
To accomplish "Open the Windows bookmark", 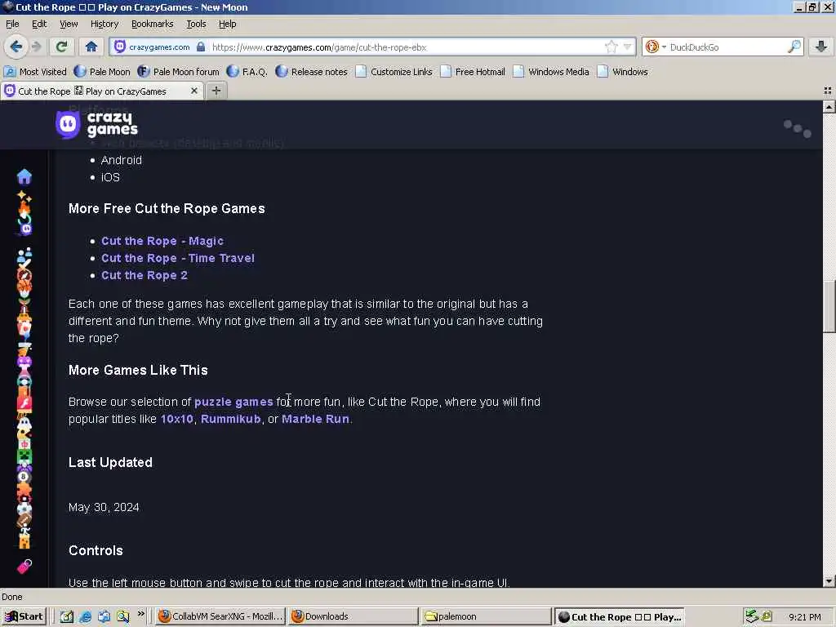I will 623,72.
